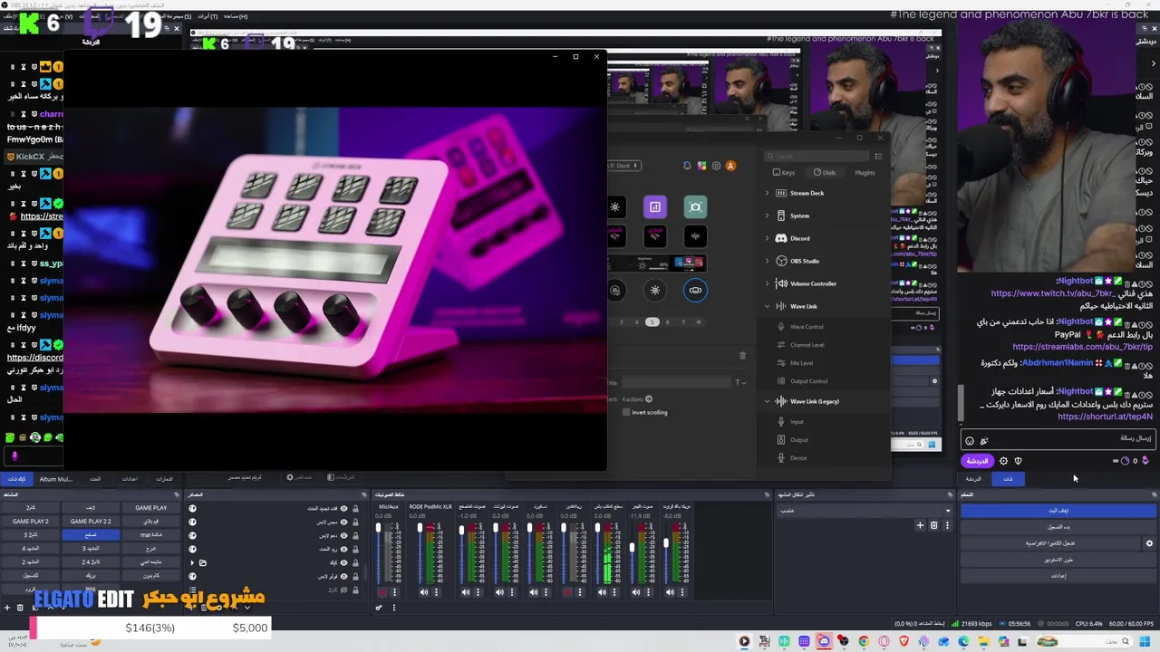Open chat settings gear beside purple button
This screenshot has height=652, width=1160.
point(1003,461)
